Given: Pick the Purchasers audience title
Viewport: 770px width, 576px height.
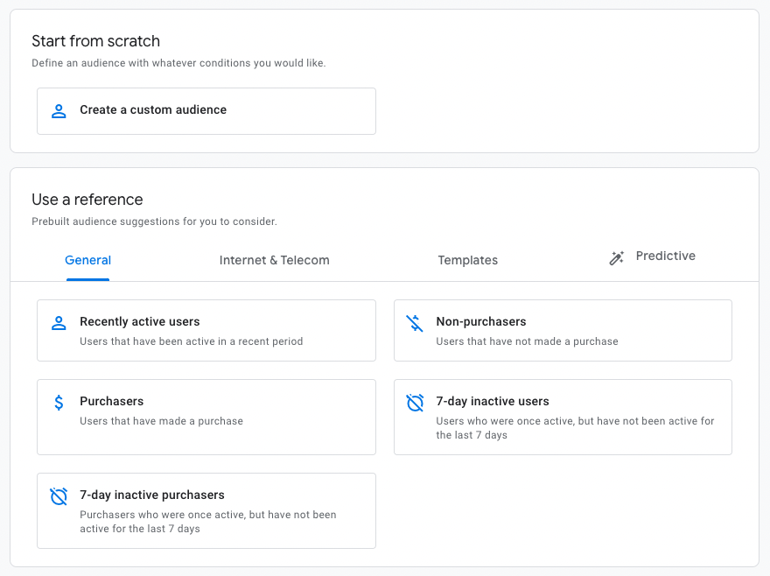Looking at the screenshot, I should click(x=111, y=401).
